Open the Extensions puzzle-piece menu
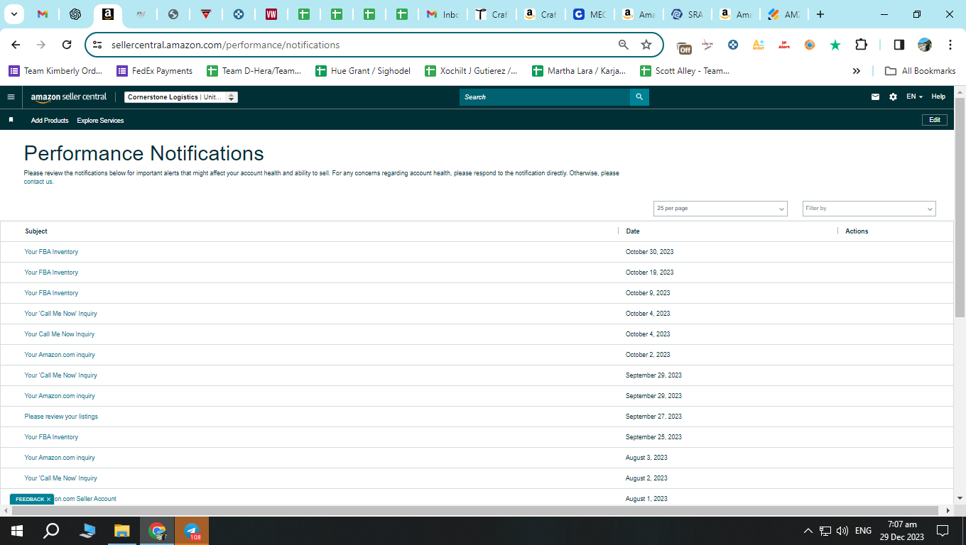This screenshot has width=966, height=545. 861,45
